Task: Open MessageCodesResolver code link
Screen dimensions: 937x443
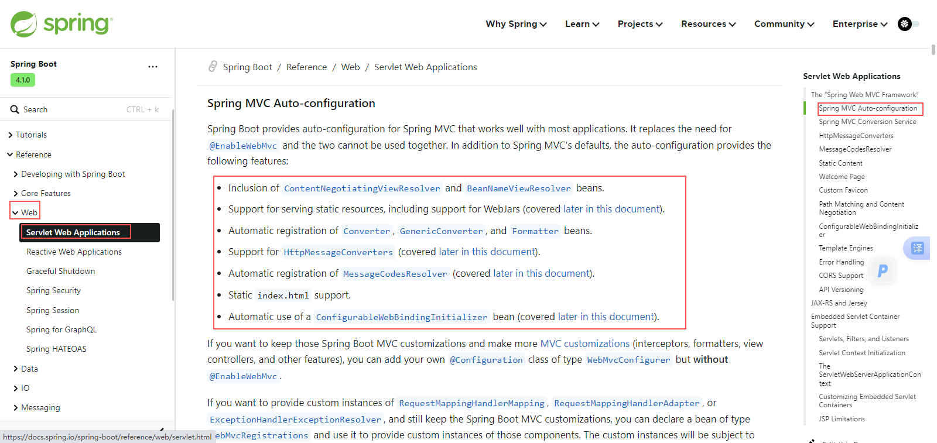Action: coord(395,274)
